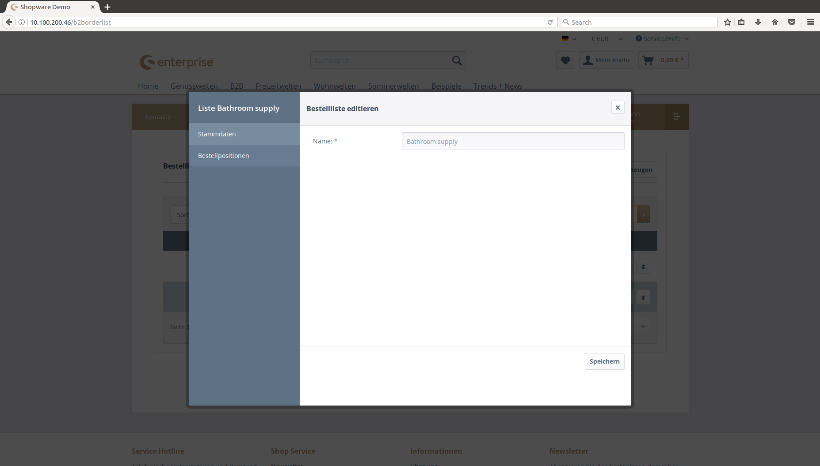This screenshot has height=466, width=820.
Task: Expand the Service/Hilfe menu
Action: point(662,39)
